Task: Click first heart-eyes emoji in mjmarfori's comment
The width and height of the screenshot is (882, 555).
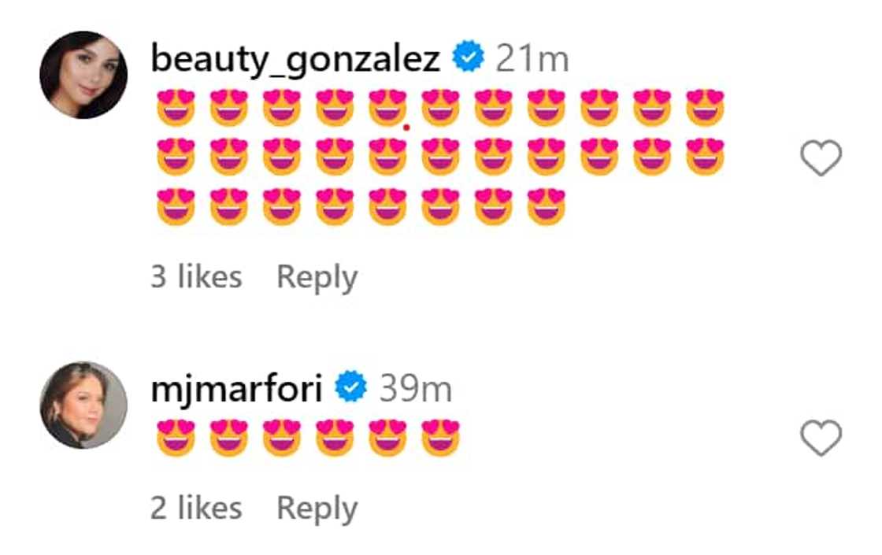Action: (x=176, y=438)
